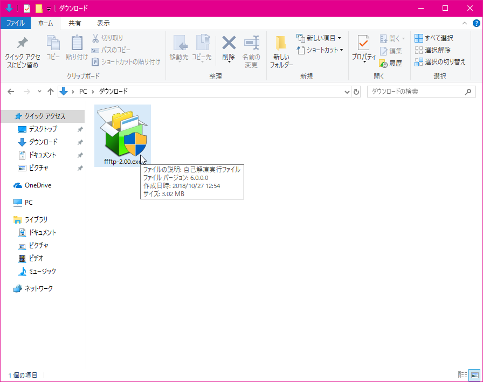The width and height of the screenshot is (483, 382).
Task: Click ダウンロード in address bar path
Action: point(113,92)
